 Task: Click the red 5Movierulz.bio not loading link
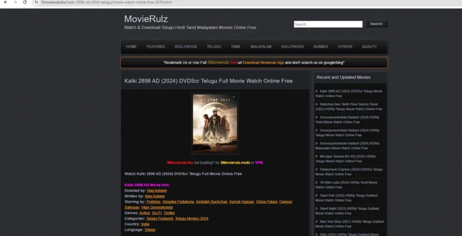coord(180,163)
